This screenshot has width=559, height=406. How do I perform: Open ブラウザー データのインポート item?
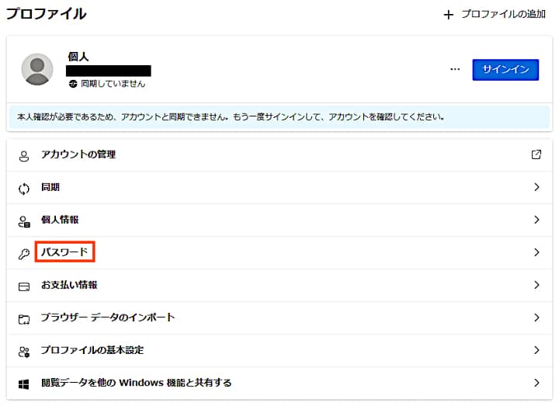pyautogui.click(x=108, y=318)
